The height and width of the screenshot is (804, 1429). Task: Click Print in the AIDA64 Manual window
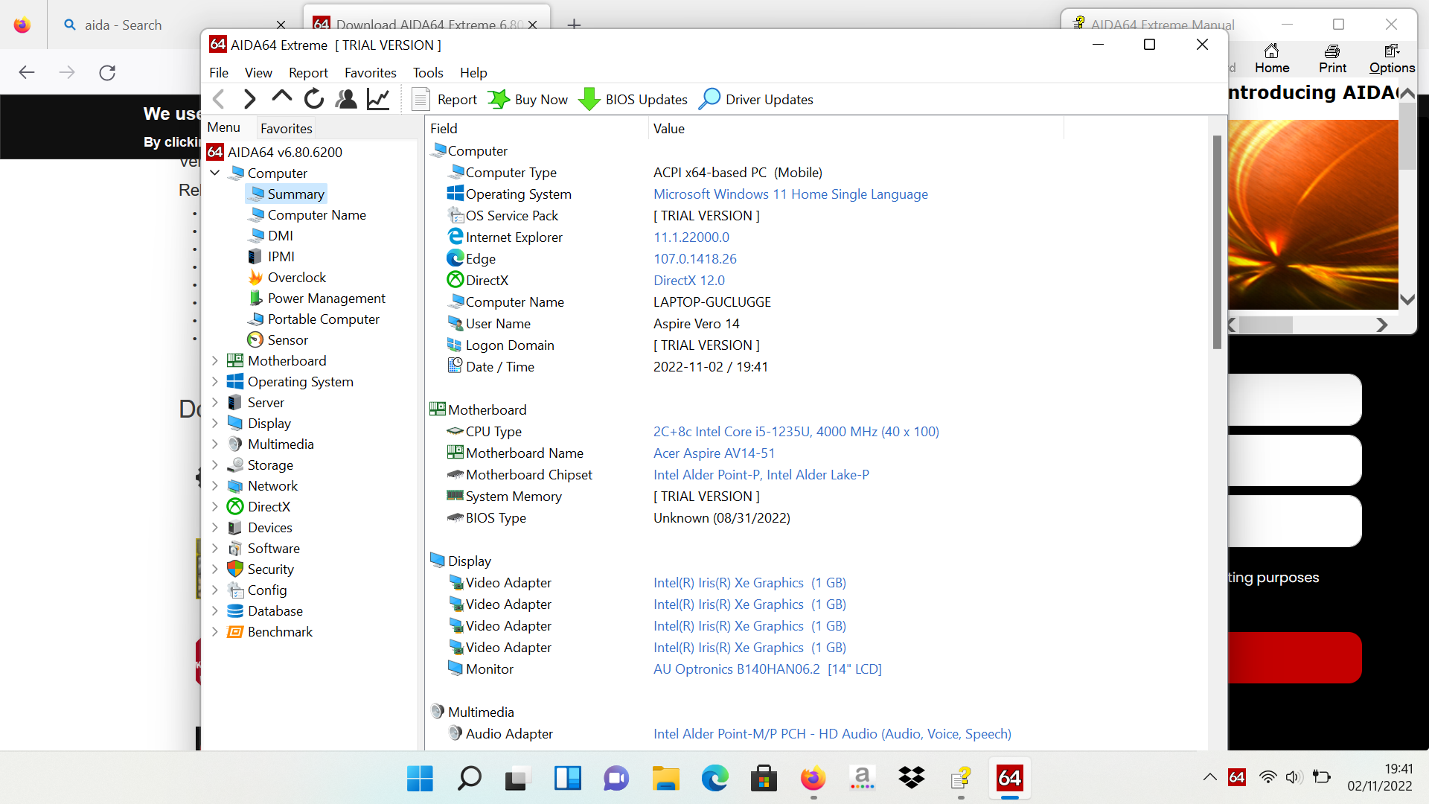1332,58
